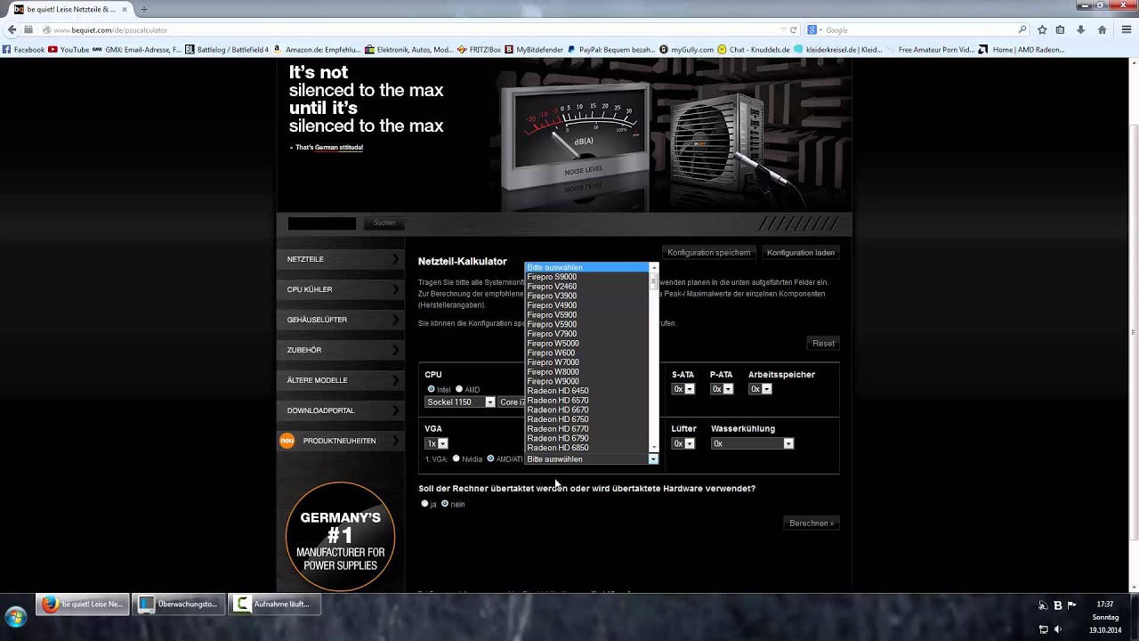The height and width of the screenshot is (641, 1139).
Task: Open the YouTube bookmark
Action: (69, 50)
